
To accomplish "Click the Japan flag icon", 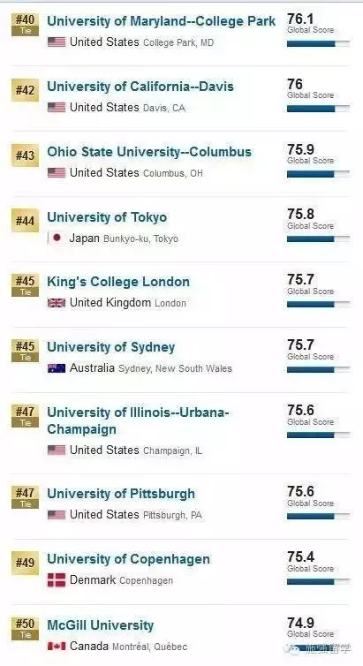I will [57, 238].
